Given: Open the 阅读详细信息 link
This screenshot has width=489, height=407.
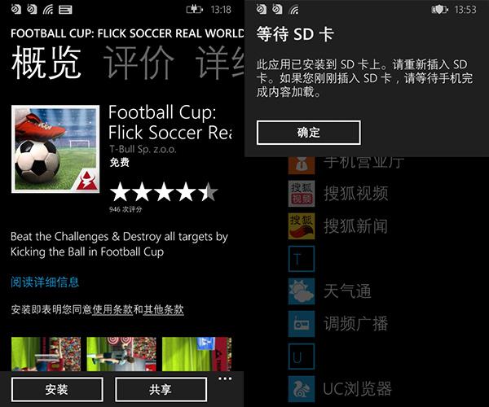Looking at the screenshot, I should [x=45, y=282].
